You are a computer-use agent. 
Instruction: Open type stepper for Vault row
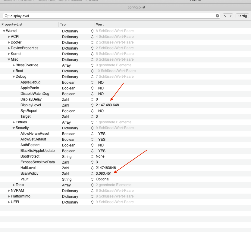click(92, 179)
